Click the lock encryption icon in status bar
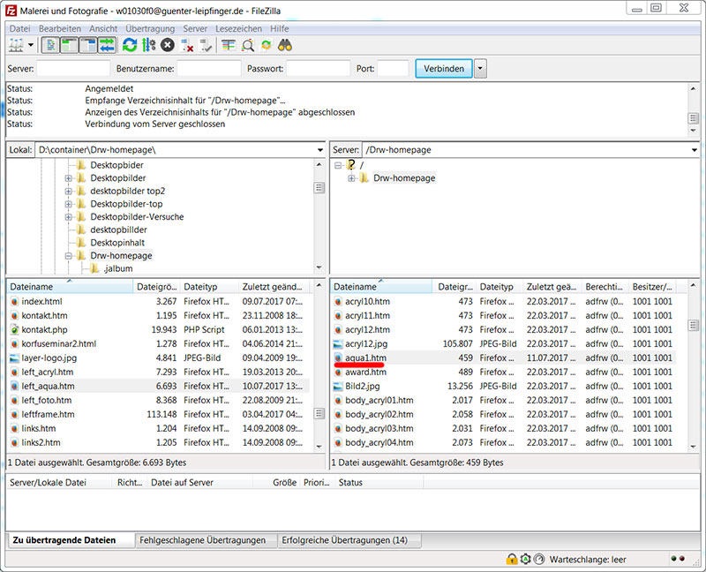 (511, 559)
